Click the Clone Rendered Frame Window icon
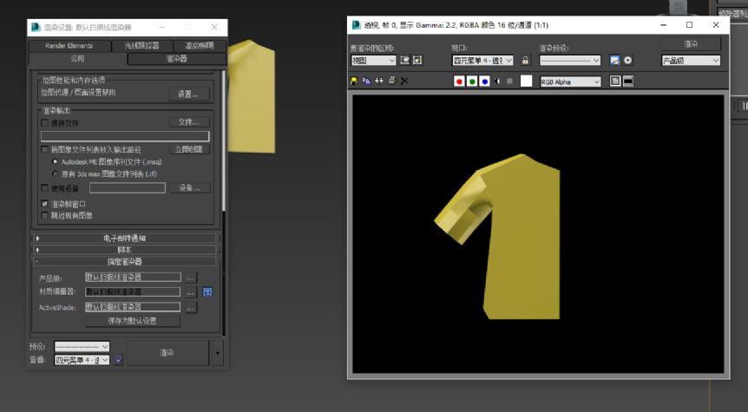Screen dimensions: 748x412 [x=379, y=81]
